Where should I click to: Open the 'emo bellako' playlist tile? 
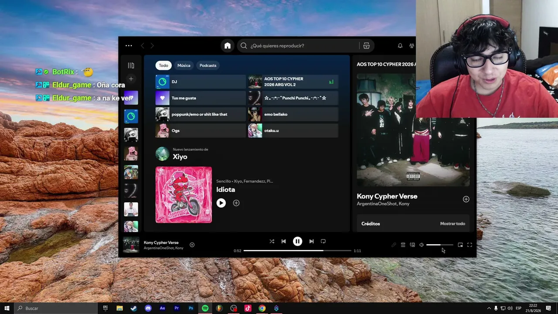point(293,114)
